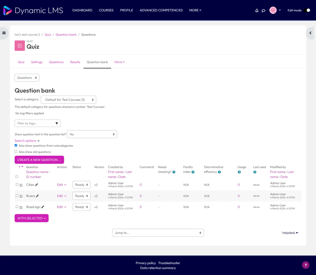Open user menu chevron
316x275 pixels.
point(280,10)
